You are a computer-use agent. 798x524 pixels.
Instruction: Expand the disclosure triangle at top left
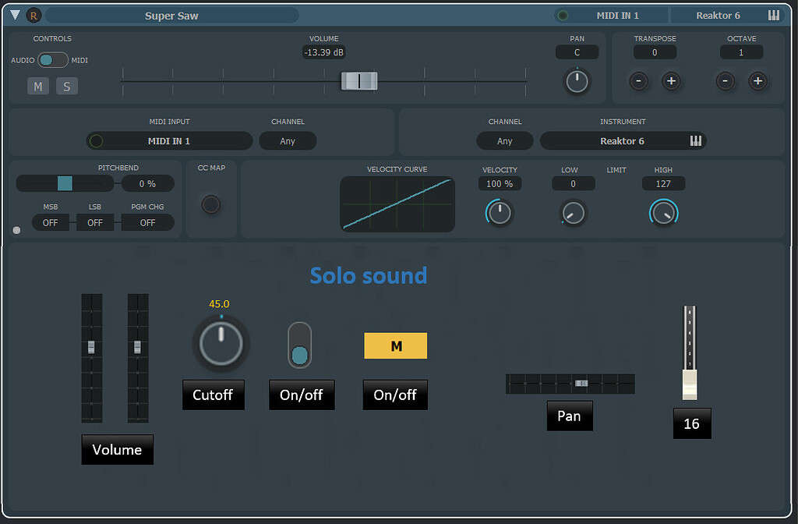13,15
